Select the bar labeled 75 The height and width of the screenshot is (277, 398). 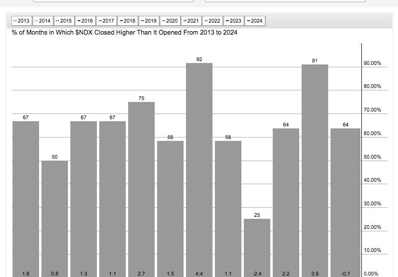tap(141, 189)
